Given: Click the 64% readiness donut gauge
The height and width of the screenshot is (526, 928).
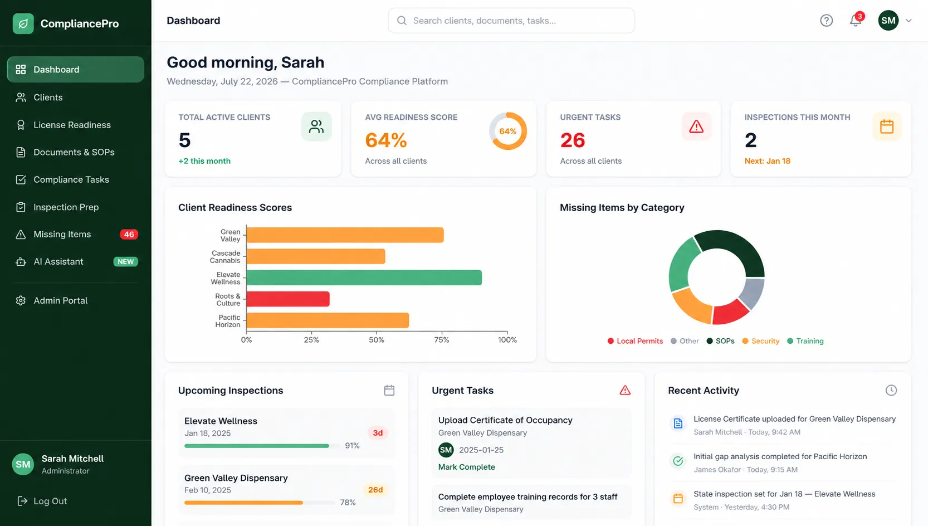Looking at the screenshot, I should 508,131.
